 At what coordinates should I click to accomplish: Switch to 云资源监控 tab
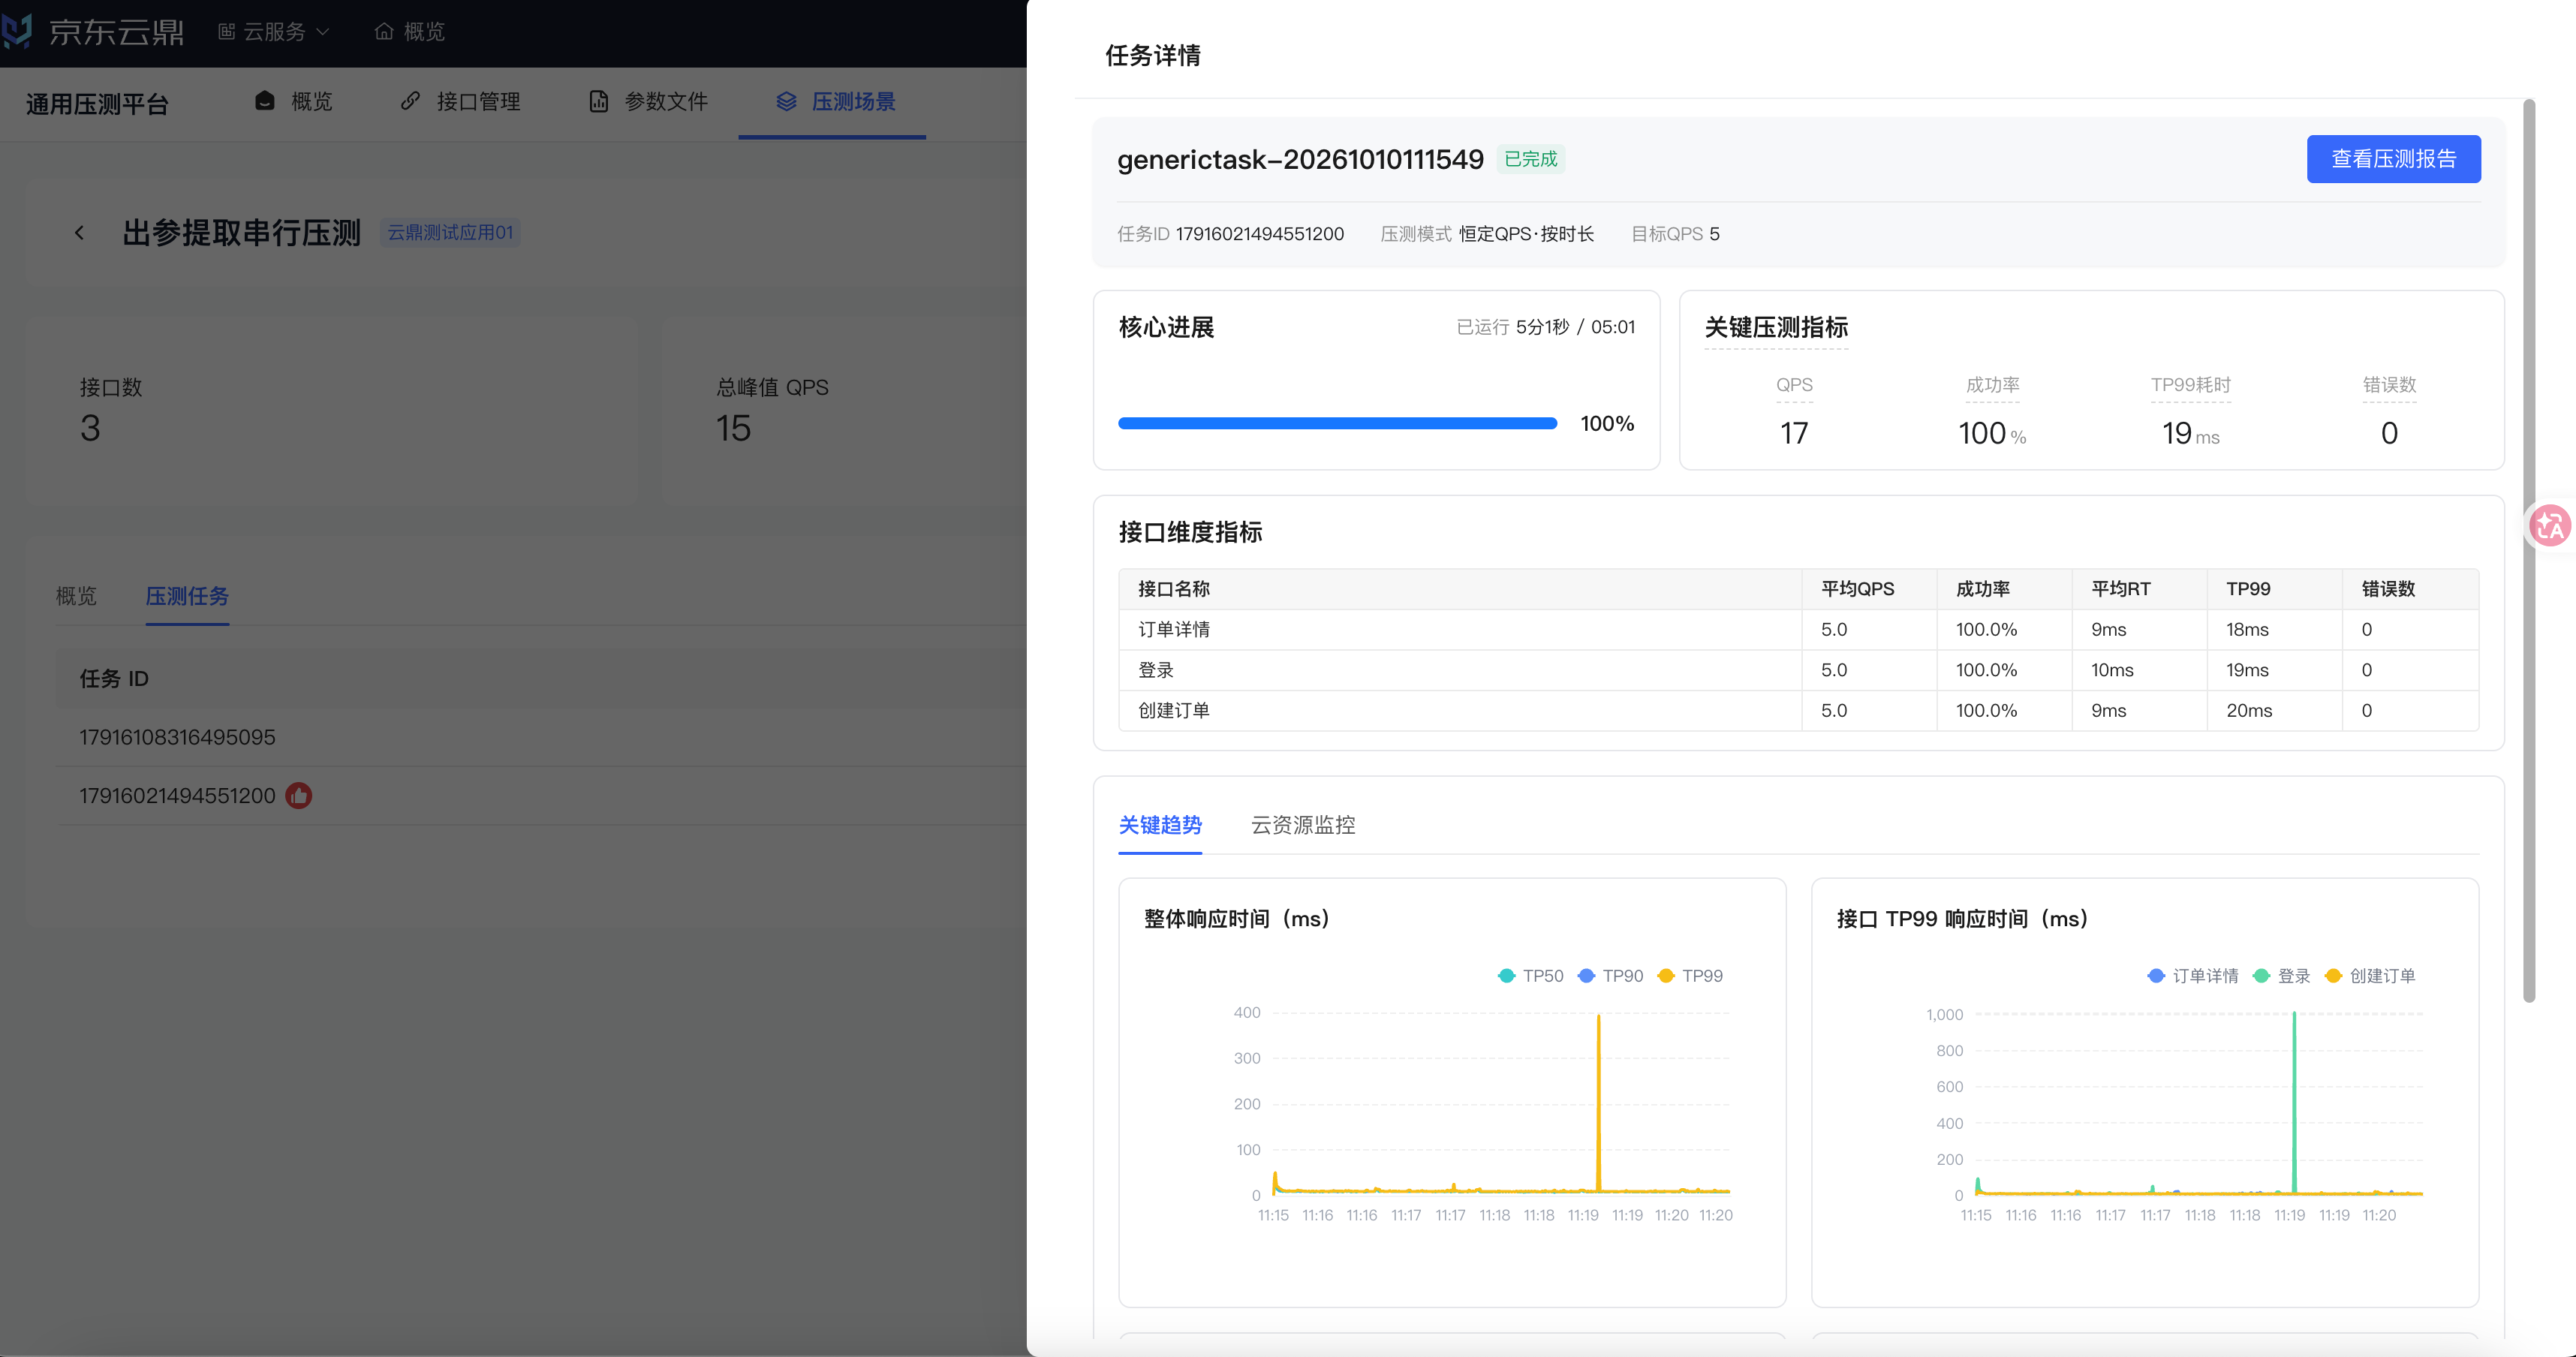pyautogui.click(x=1303, y=825)
